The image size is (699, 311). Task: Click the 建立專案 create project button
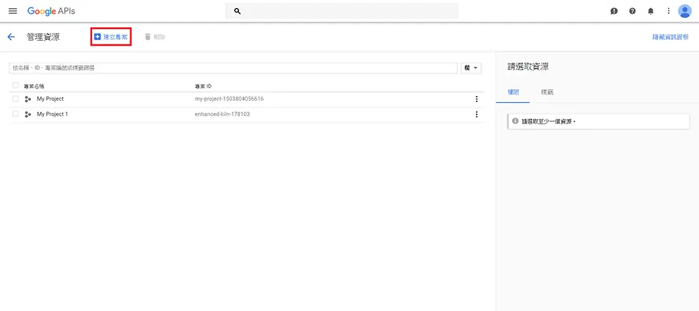[x=111, y=37]
